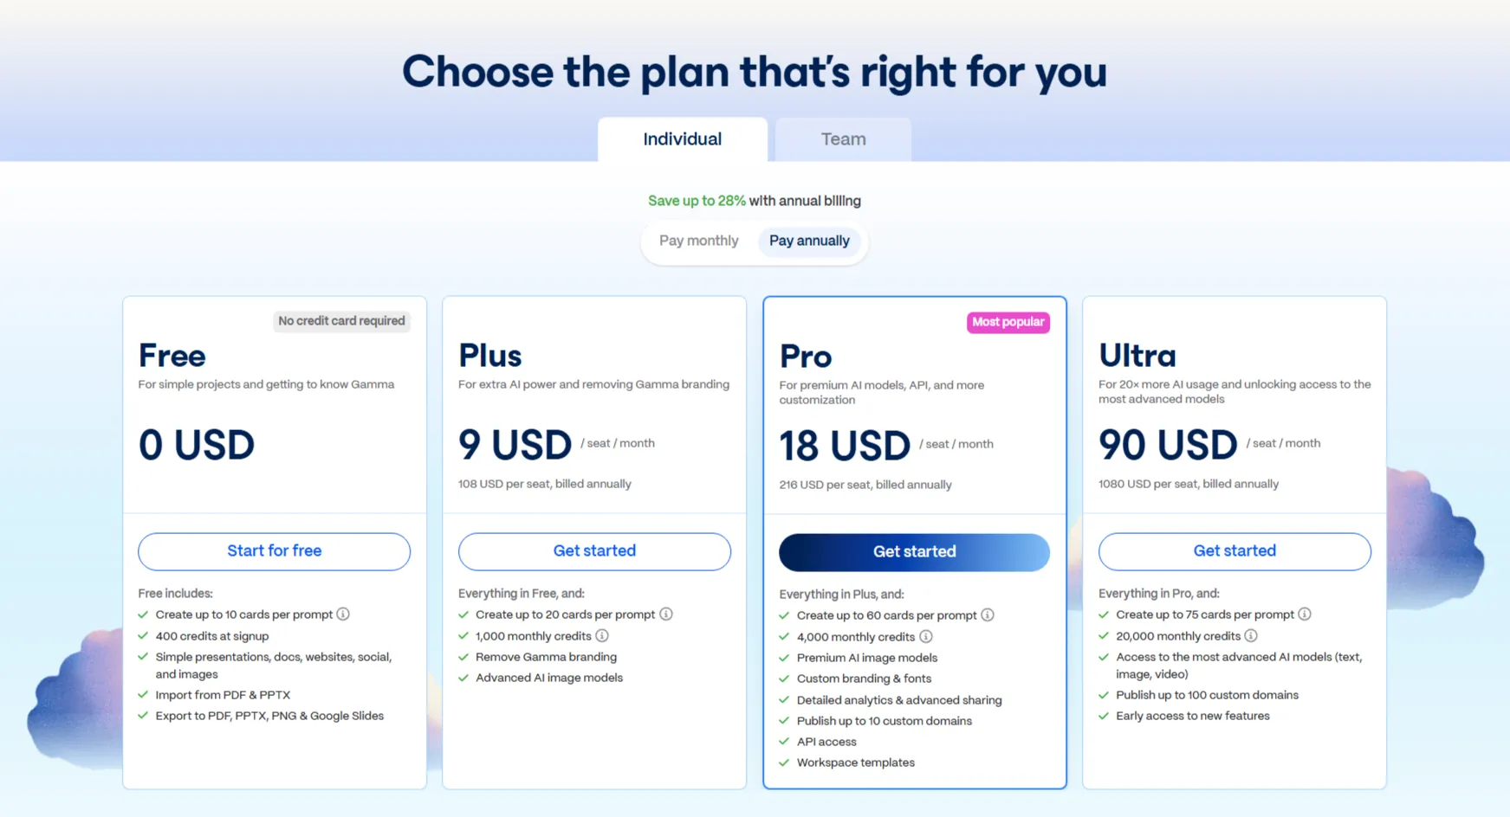This screenshot has width=1510, height=817.
Task: Click info icon beside Free 10 cards per prompt
Action: [343, 614]
